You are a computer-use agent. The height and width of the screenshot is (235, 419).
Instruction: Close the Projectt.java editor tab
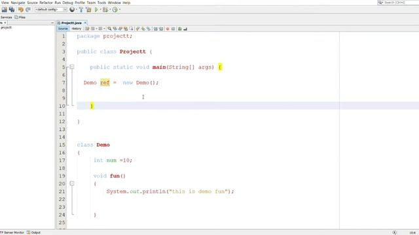[85, 23]
